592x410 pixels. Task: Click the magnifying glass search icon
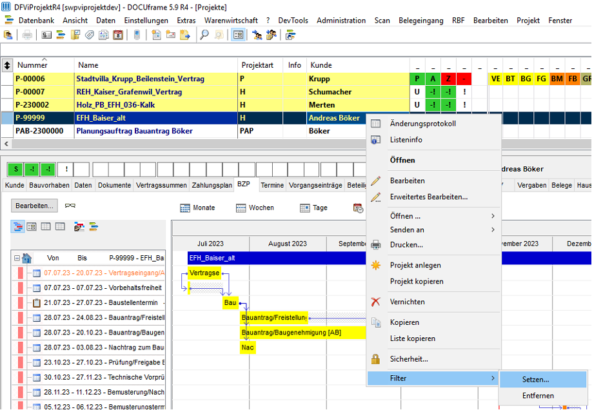pos(204,35)
